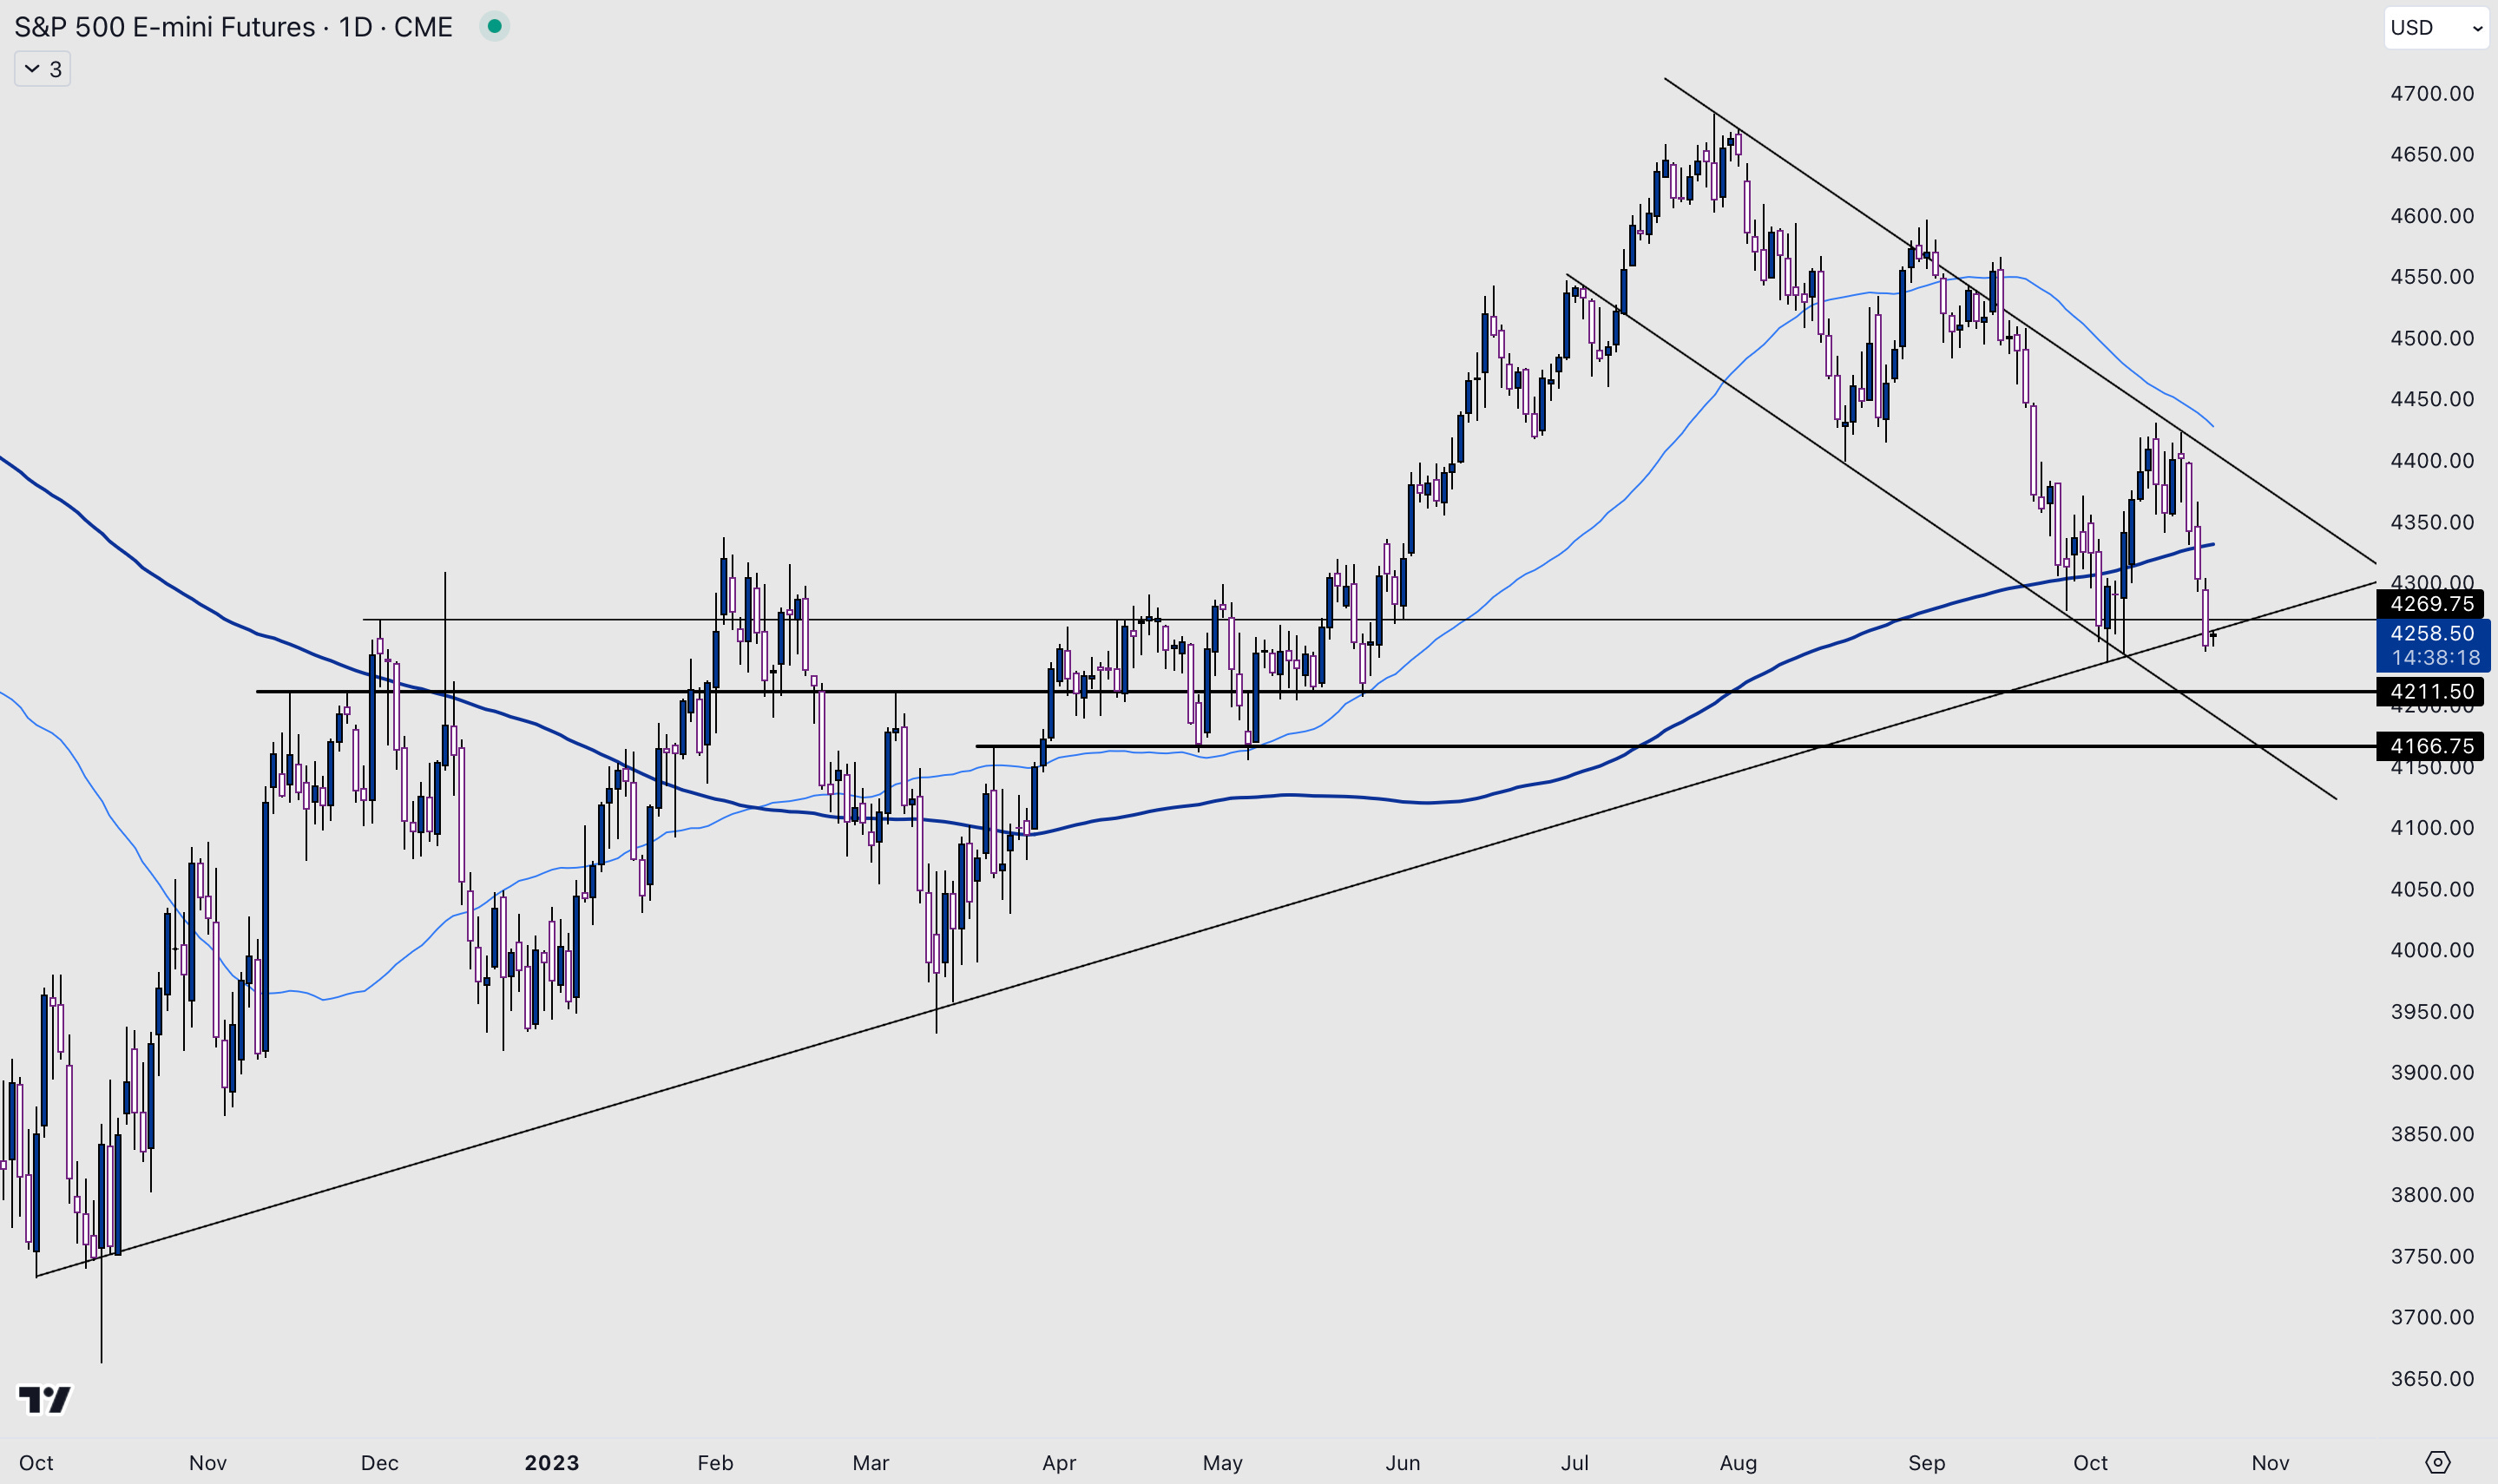This screenshot has width=2498, height=1484.
Task: Click the Mar label on time axis
Action: 871,1462
